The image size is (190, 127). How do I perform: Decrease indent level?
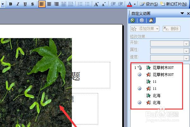pos(113,4)
